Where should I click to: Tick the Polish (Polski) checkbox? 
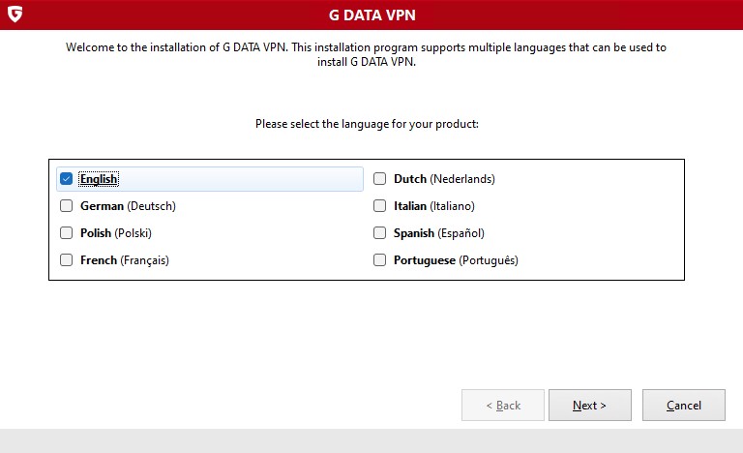tap(67, 233)
